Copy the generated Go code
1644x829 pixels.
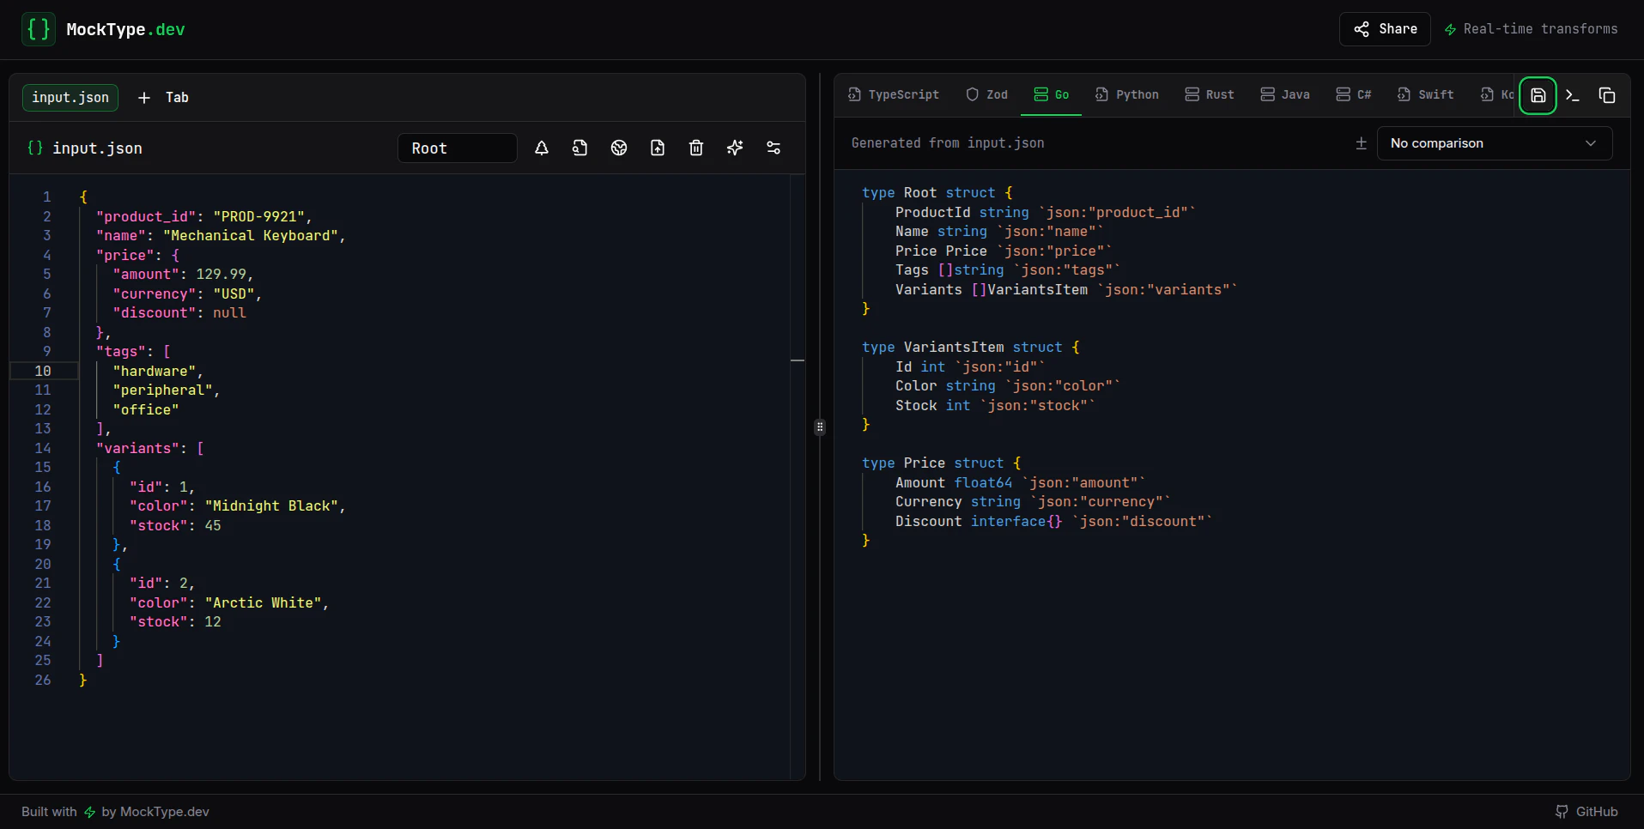coord(1608,95)
